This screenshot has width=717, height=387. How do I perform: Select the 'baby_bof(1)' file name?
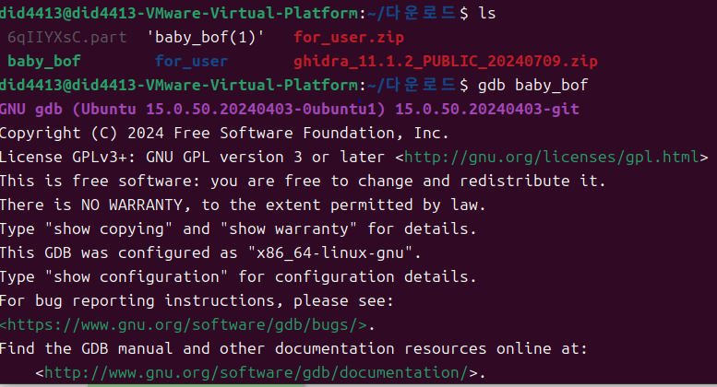(205, 38)
